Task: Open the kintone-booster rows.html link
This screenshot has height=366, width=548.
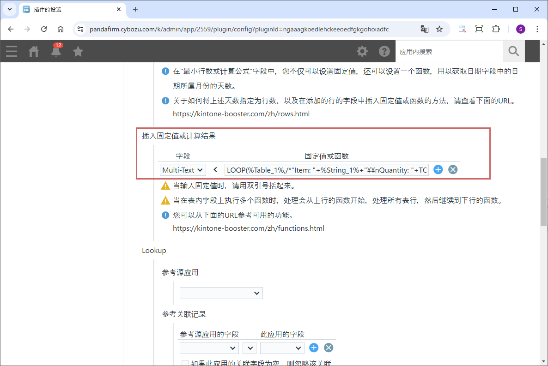Action: (241, 114)
